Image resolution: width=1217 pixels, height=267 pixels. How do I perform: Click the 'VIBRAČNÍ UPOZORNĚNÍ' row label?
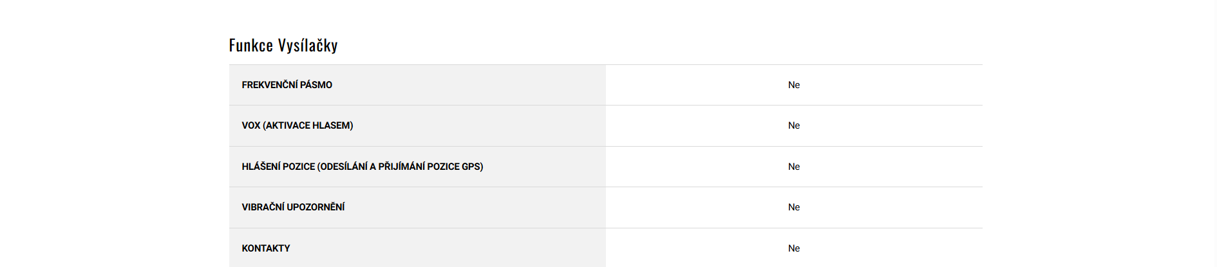click(x=293, y=207)
